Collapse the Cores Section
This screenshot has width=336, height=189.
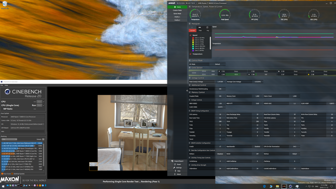[x=190, y=68]
